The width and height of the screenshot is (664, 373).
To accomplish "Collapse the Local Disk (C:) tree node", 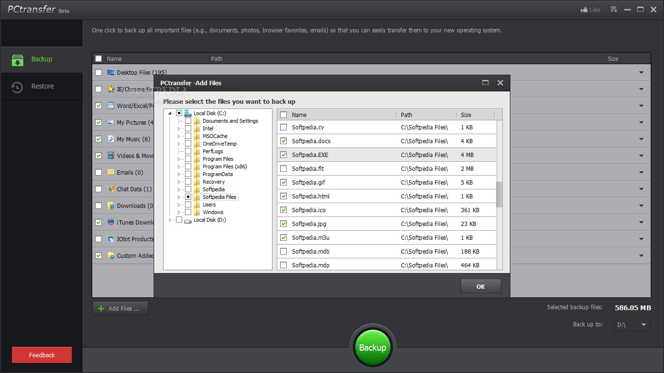I will click(170, 113).
